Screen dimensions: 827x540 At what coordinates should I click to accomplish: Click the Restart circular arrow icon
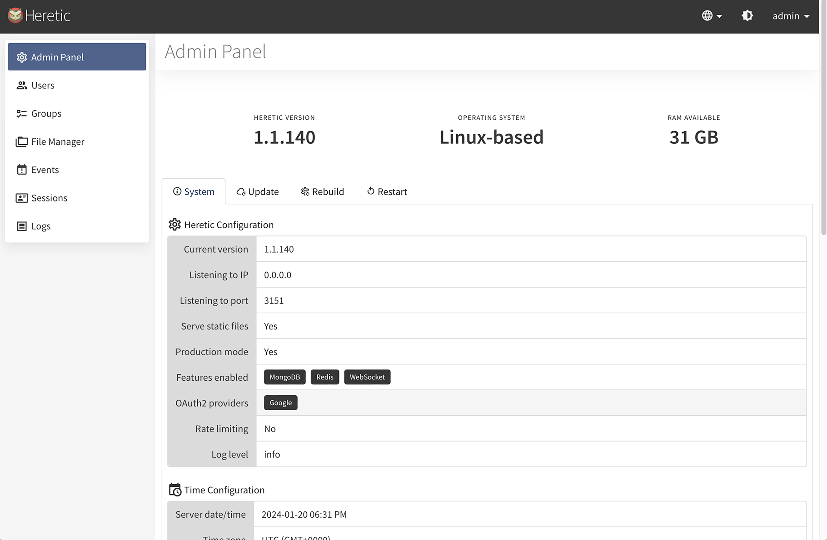tap(371, 191)
